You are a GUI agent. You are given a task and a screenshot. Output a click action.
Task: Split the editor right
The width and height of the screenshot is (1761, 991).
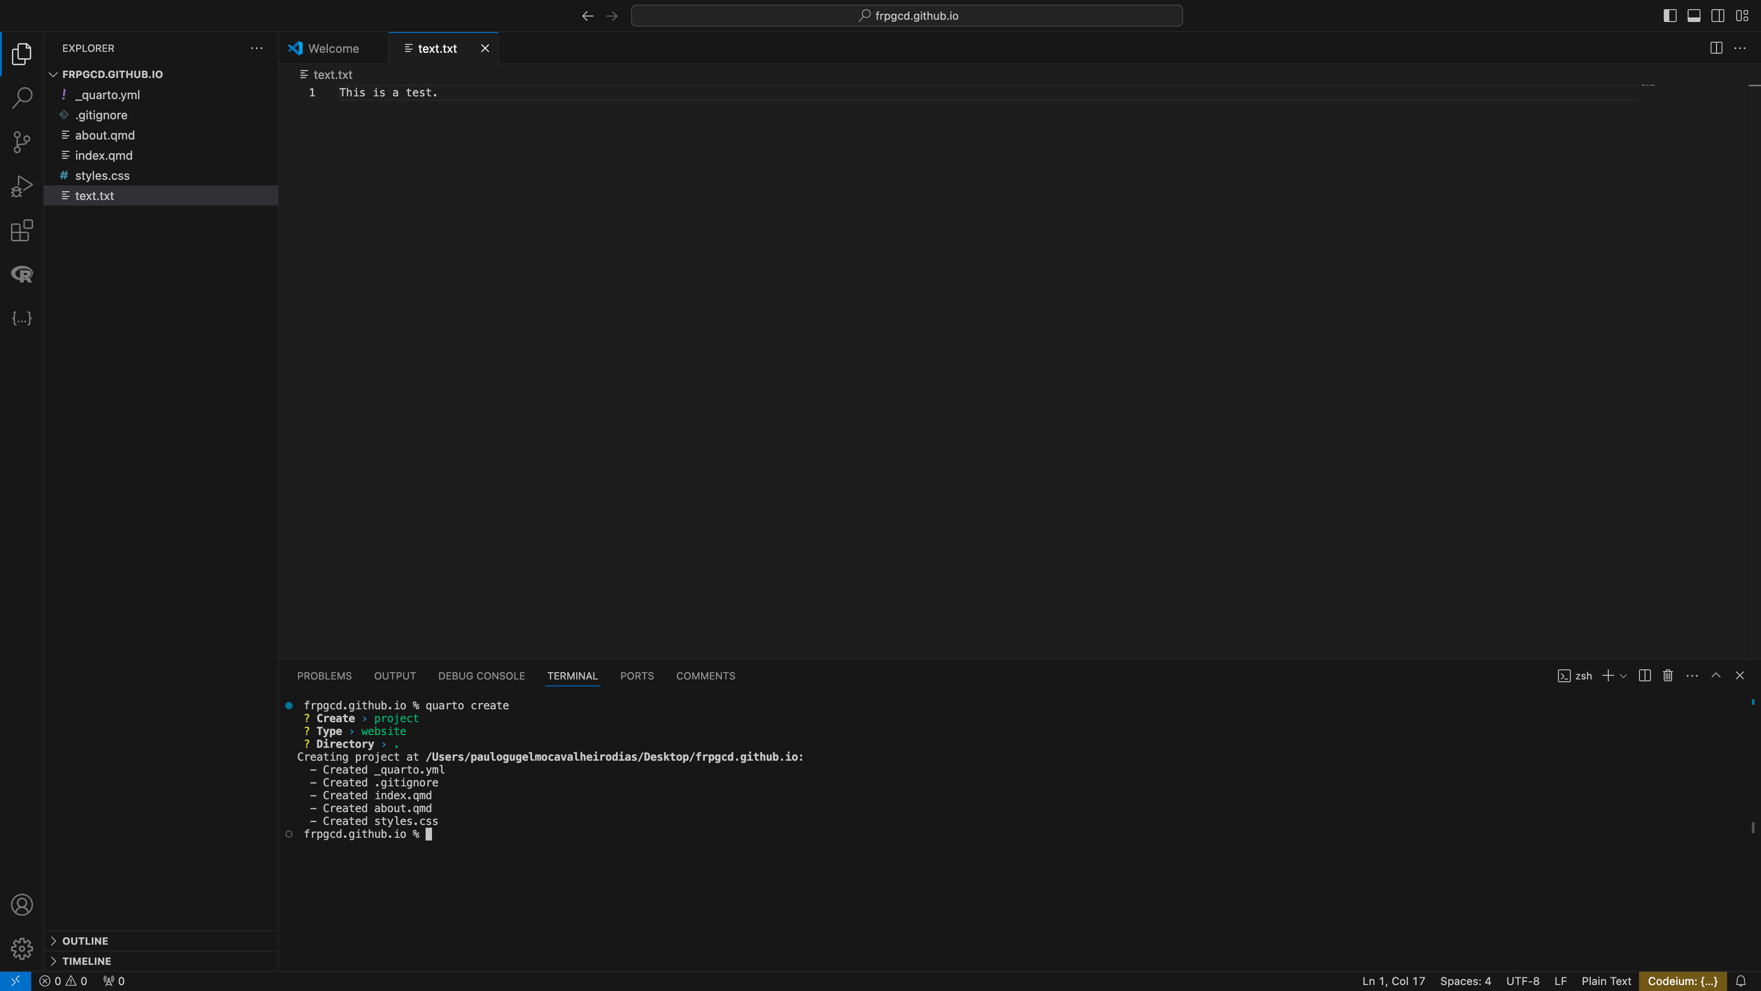(x=1716, y=48)
